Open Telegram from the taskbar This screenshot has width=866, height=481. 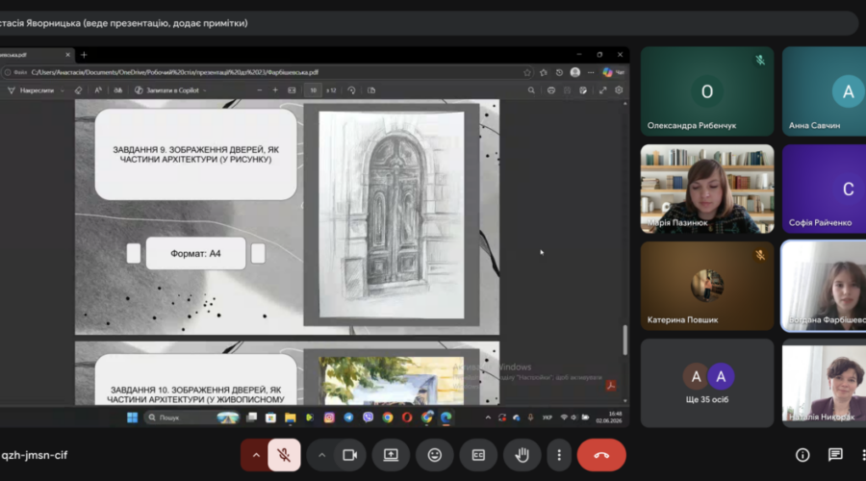(348, 418)
